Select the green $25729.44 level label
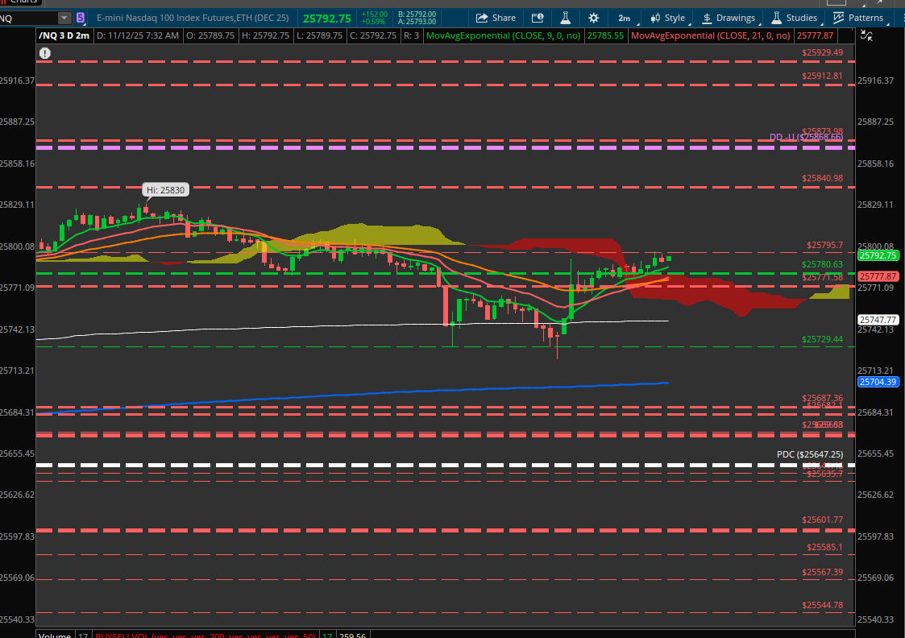Screen dimensions: 905x638 click(x=822, y=339)
